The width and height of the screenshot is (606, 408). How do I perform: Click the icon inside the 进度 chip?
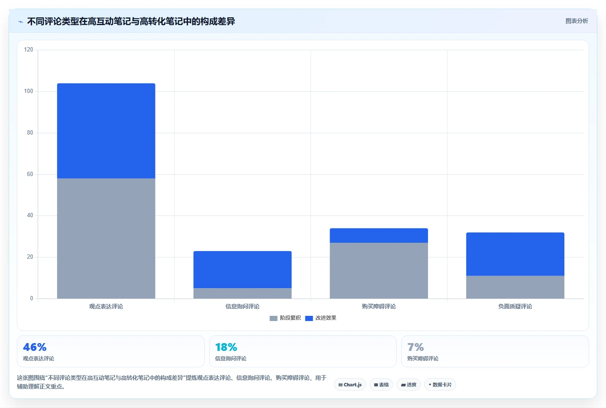pos(403,385)
